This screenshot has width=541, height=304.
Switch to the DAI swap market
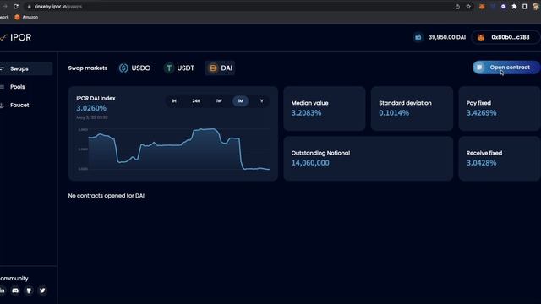tap(220, 68)
